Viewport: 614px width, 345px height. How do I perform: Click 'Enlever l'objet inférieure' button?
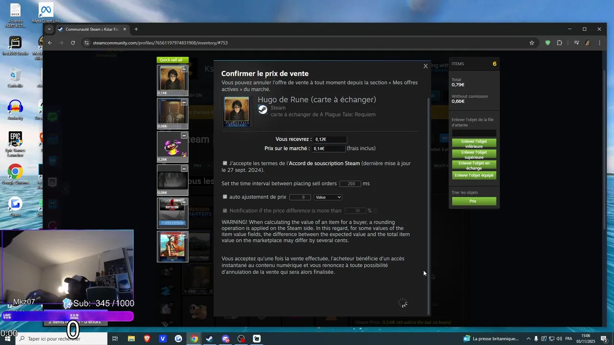coord(474,143)
